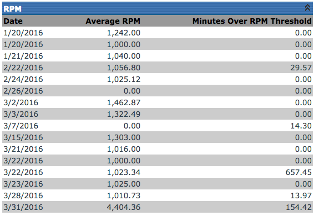This screenshot has height=216, width=314.
Task: Click the RPM panel title
Action: pyautogui.click(x=12, y=9)
